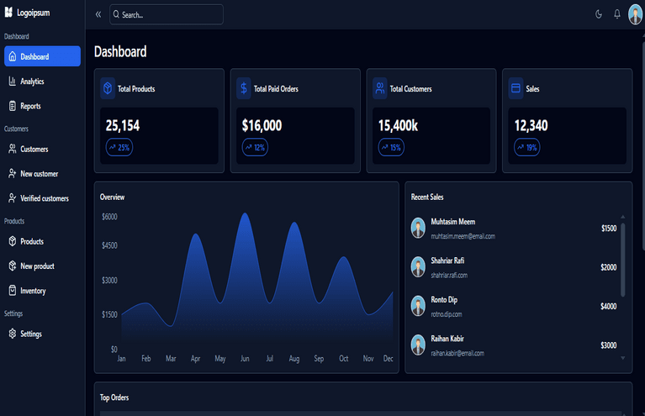
Task: Click the 25% growth badge
Action: (119, 147)
